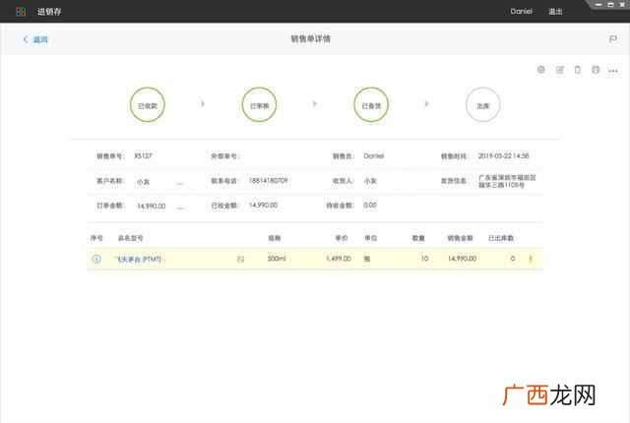Click the ellipsis next to order amount 14,990.00

point(180,208)
